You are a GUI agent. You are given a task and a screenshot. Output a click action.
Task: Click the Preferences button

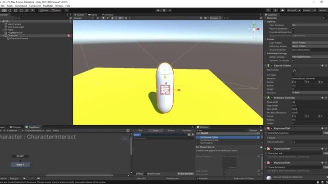[173, 178]
